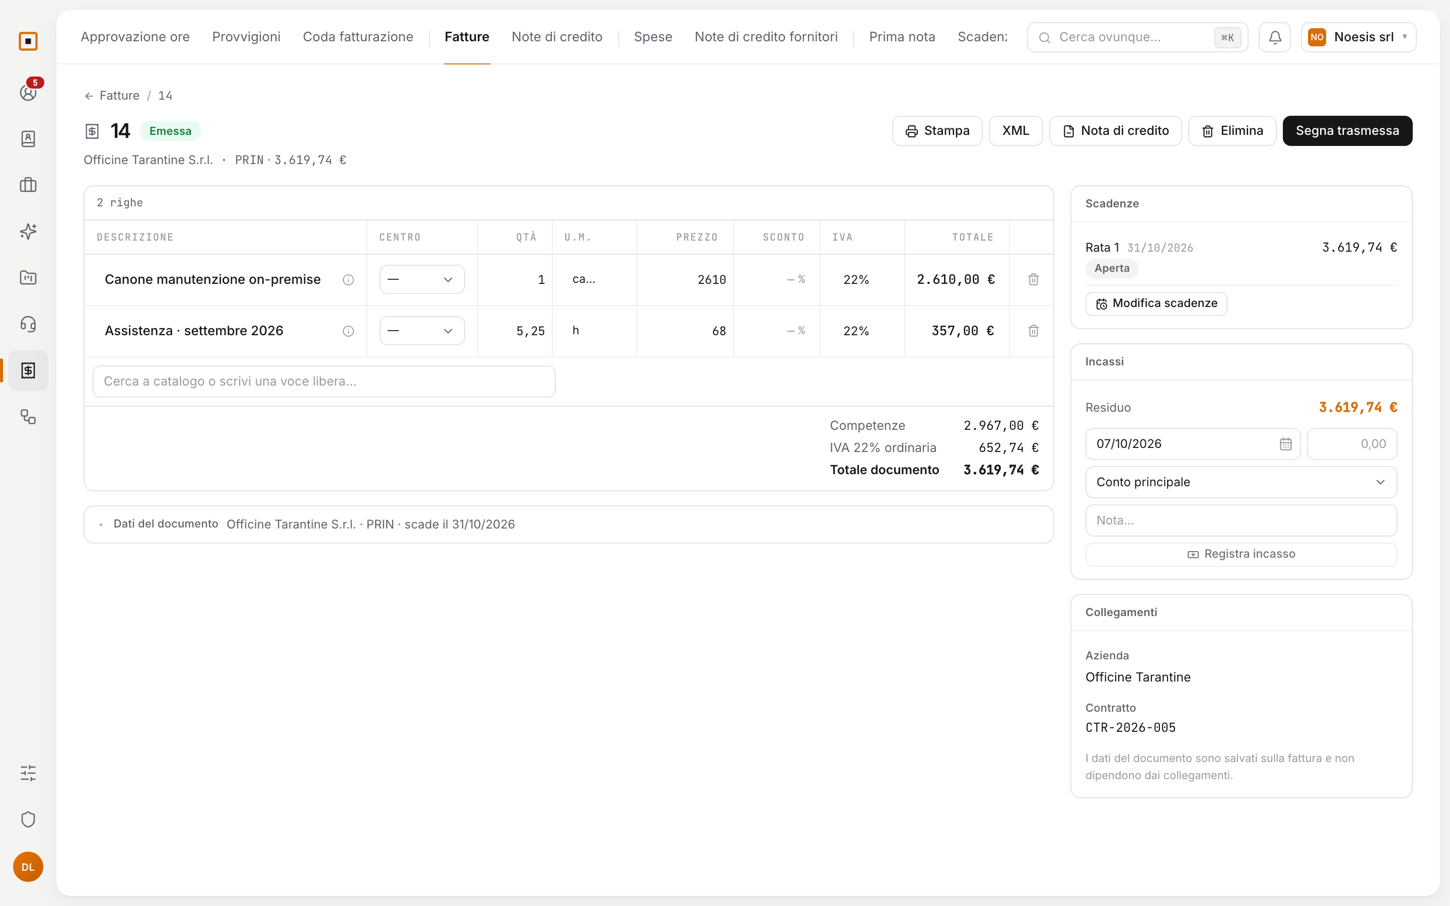Delete the Canone manutenzione on-premise row

click(x=1034, y=279)
